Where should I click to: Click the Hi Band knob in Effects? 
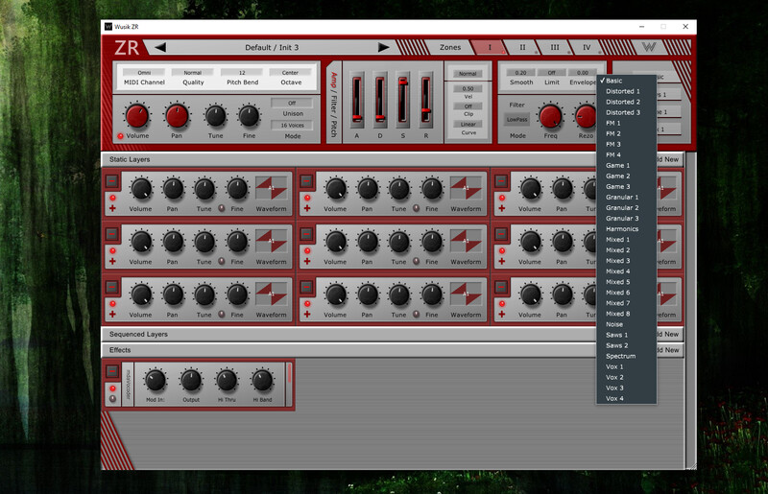point(262,381)
